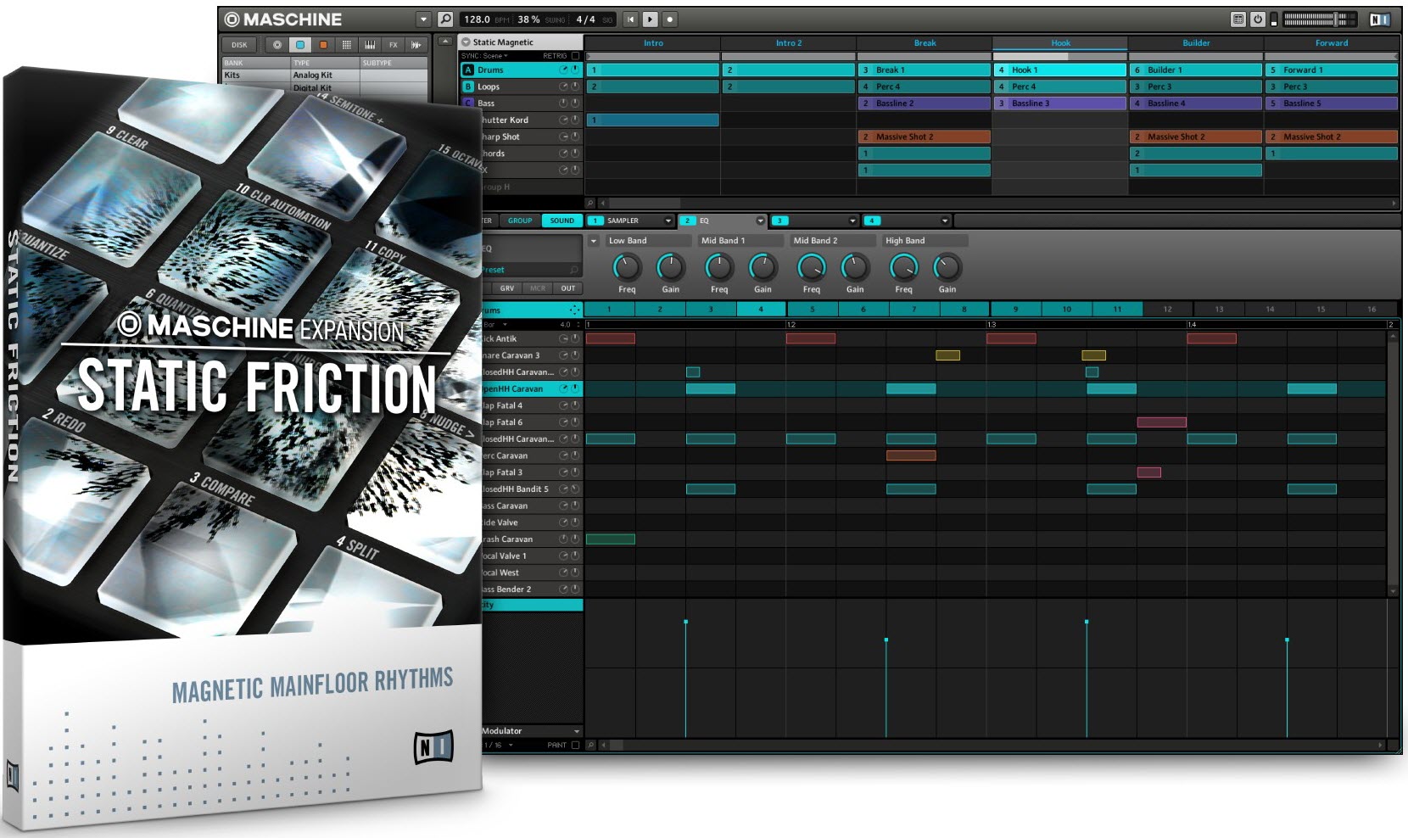
Task: Enable the RETRIG checkbox
Action: tap(575, 56)
